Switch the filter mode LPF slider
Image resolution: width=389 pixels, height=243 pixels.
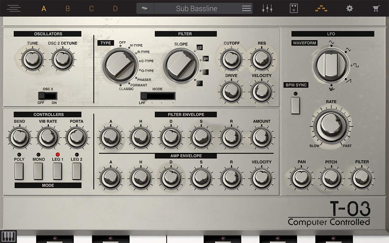pos(158,96)
